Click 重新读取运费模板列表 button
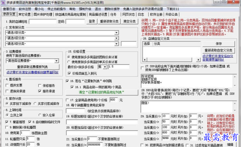 pos(32,67)
